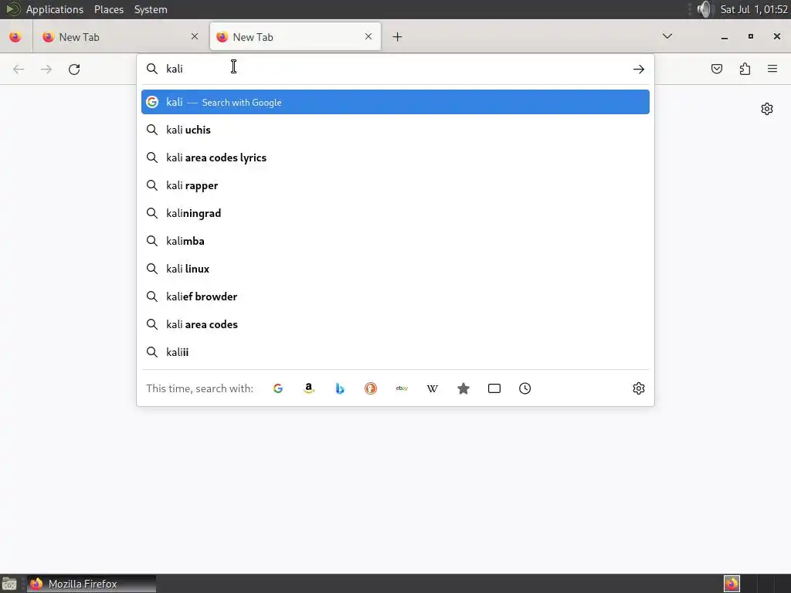Close the first New Tab
Viewport: 791px width, 593px height.
point(195,36)
